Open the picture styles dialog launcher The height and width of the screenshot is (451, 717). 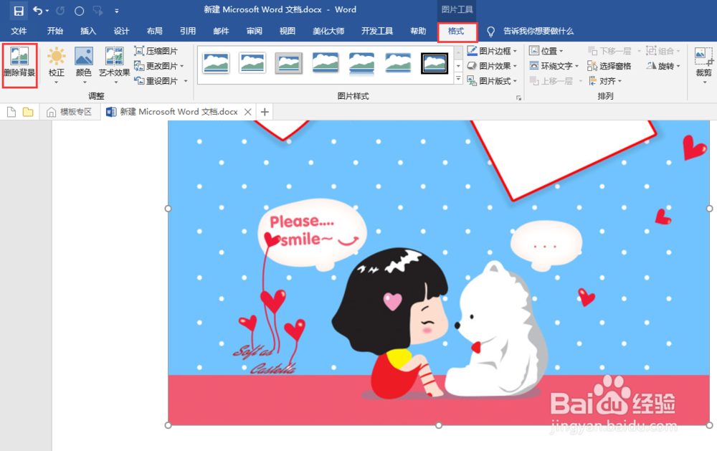(x=518, y=98)
